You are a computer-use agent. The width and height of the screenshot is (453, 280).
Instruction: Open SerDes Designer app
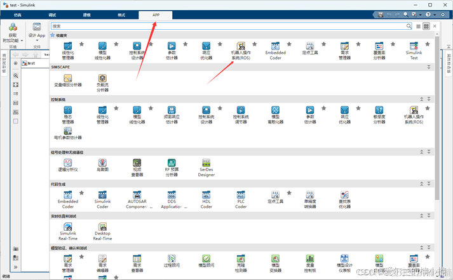[206, 168]
